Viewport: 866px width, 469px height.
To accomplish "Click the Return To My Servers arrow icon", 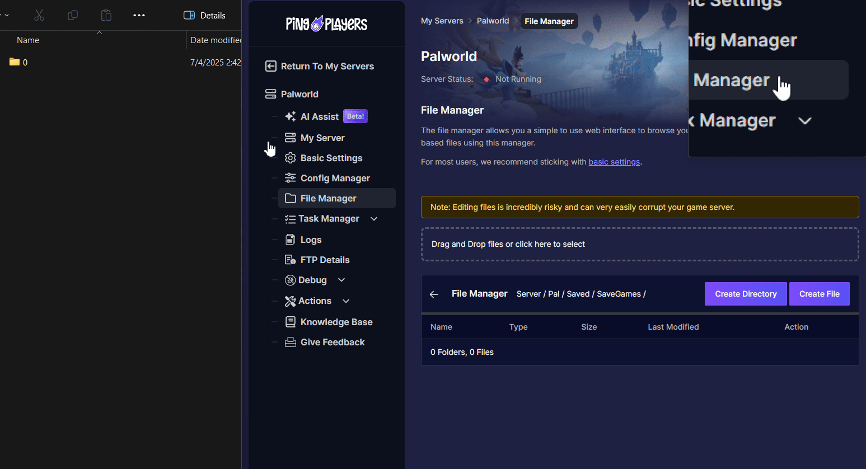I will 271,66.
